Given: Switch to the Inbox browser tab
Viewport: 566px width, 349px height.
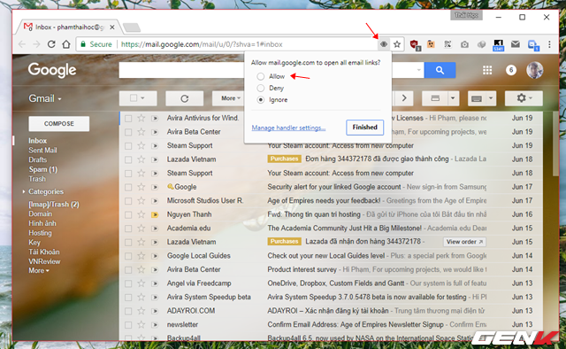Looking at the screenshot, I should (69, 27).
